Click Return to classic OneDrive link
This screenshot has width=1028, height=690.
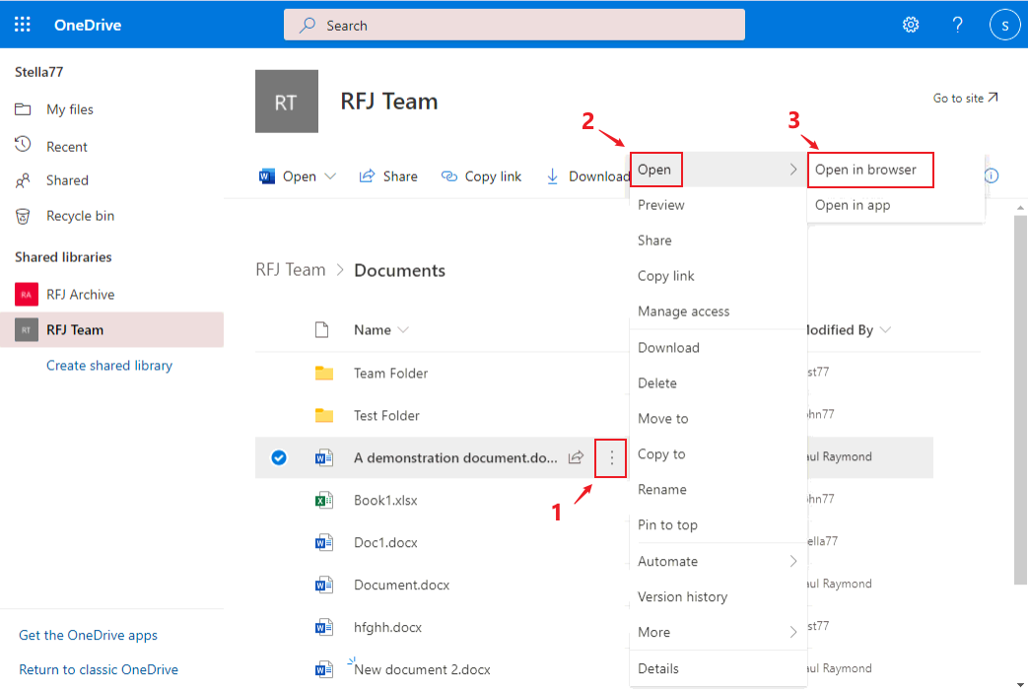(x=99, y=669)
